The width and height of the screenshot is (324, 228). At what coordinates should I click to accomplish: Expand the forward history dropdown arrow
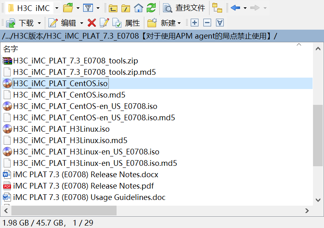[265, 8]
